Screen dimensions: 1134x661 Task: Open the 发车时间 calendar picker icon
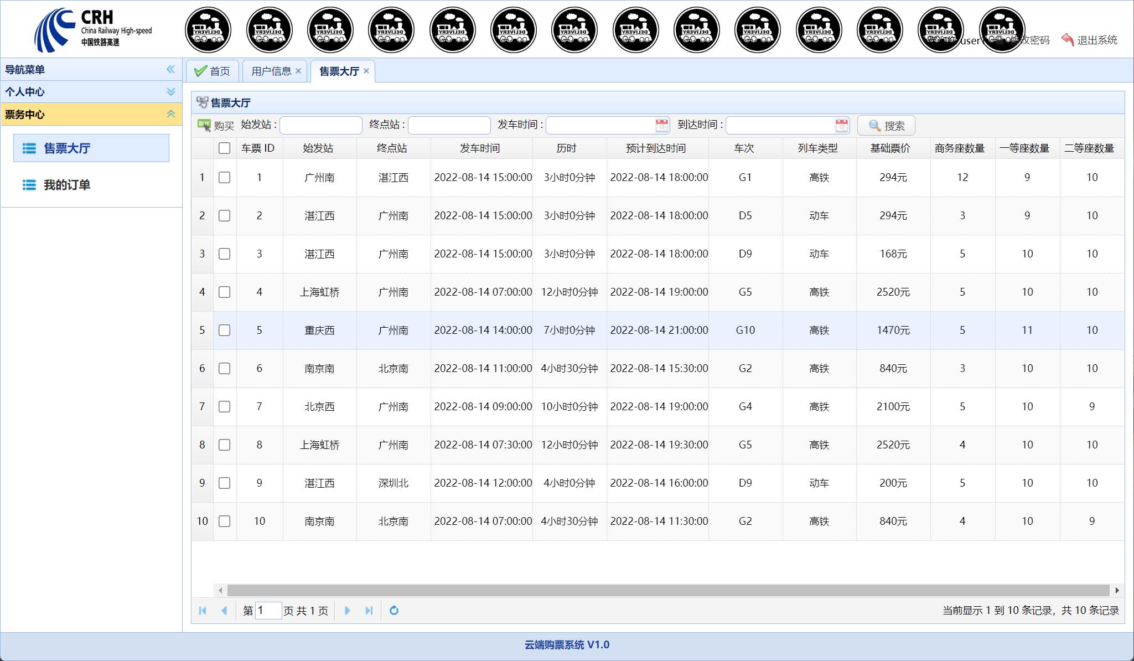[661, 126]
